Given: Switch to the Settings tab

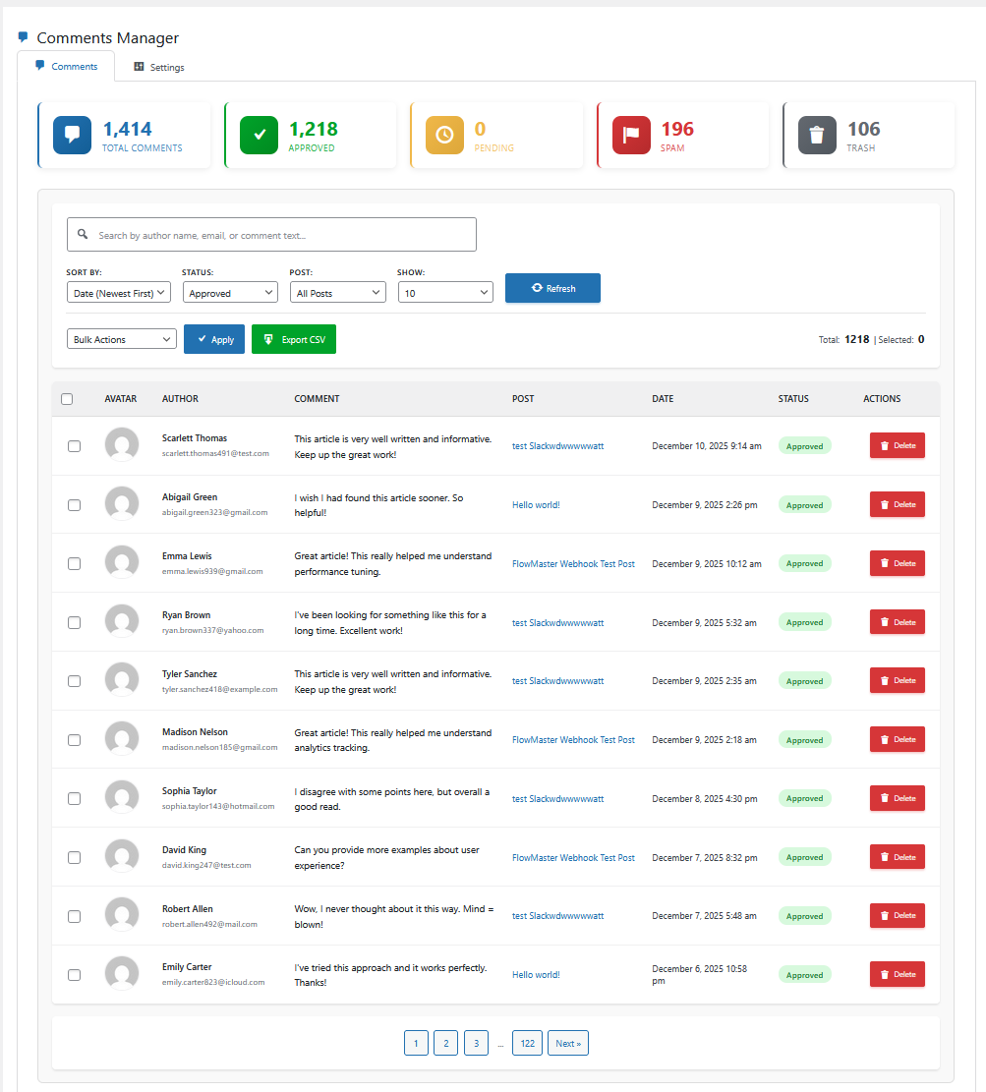Looking at the screenshot, I should [159, 68].
